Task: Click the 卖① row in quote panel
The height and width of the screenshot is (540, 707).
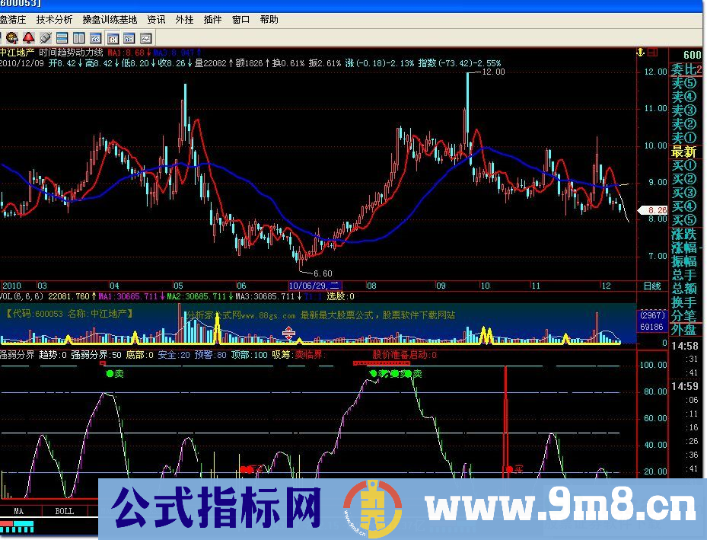Action: click(684, 138)
